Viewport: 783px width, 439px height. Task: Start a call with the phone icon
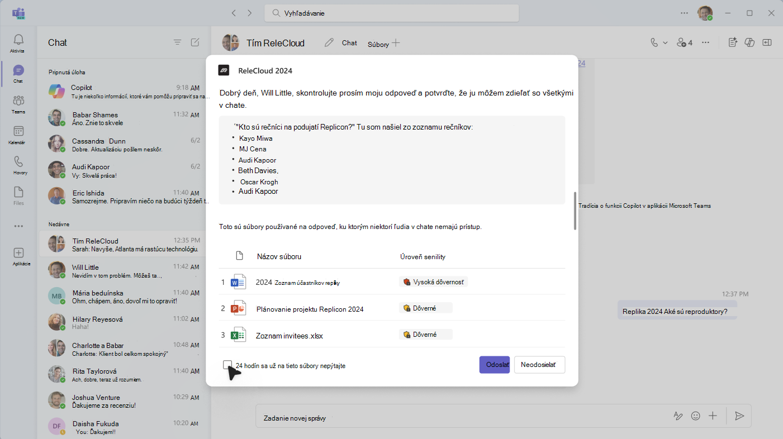(654, 42)
